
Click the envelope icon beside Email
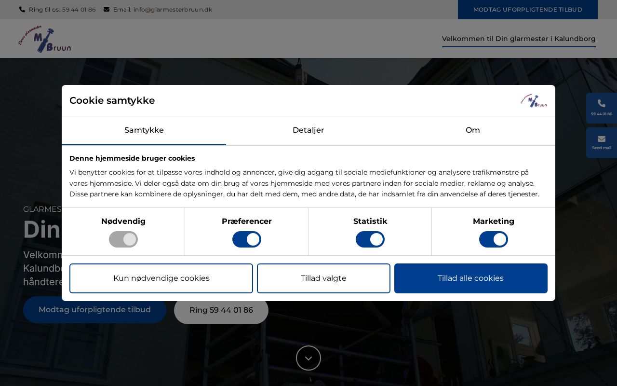pos(107,10)
